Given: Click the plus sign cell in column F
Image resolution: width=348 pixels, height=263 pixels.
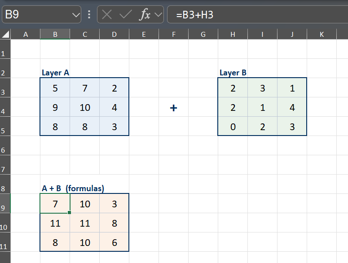Looking at the screenshot, I should point(174,107).
